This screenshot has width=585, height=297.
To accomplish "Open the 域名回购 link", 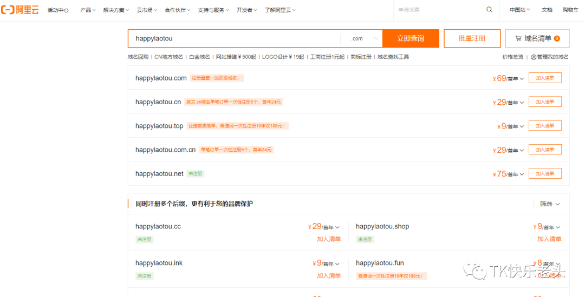I will [x=138, y=57].
